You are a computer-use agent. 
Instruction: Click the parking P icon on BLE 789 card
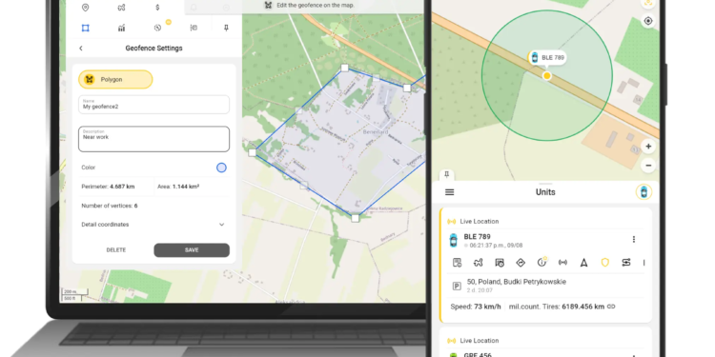457,286
